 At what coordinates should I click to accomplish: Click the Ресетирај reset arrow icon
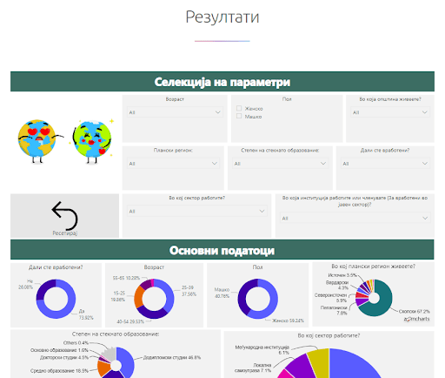pos(64,216)
